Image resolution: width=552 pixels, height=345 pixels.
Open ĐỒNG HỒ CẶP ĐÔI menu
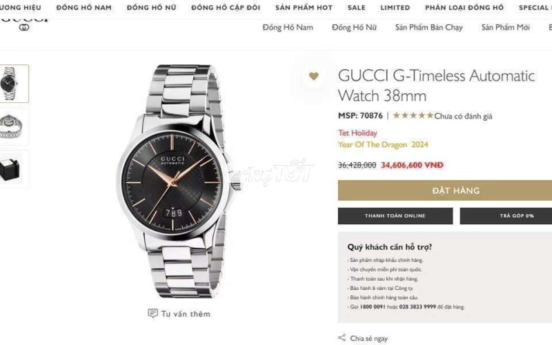226,8
